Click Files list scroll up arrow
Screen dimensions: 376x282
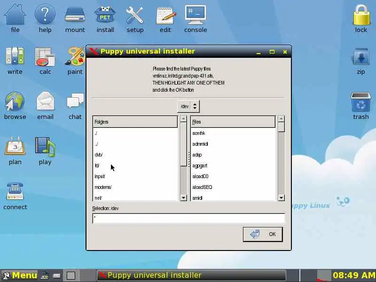(281, 119)
